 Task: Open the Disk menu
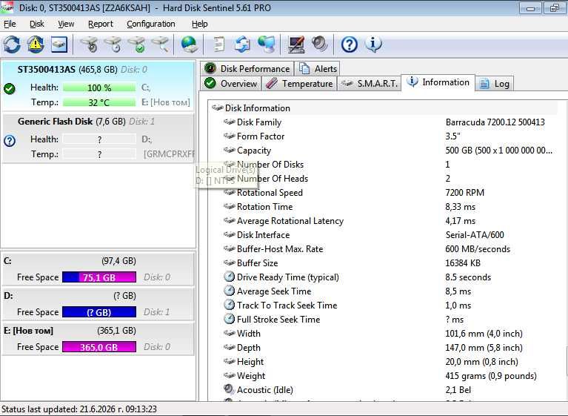[x=37, y=24]
